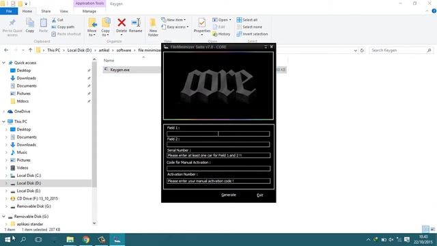Open the Windows Start menu
Screen dimensions: 437x246
click(8, 239)
